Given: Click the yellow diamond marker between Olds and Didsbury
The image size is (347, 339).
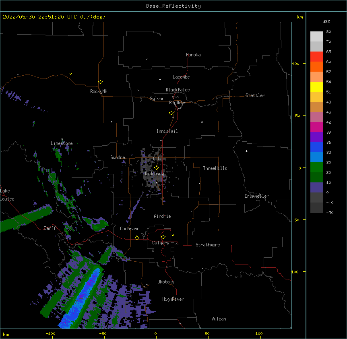Looking at the screenshot, I should click(157, 168).
